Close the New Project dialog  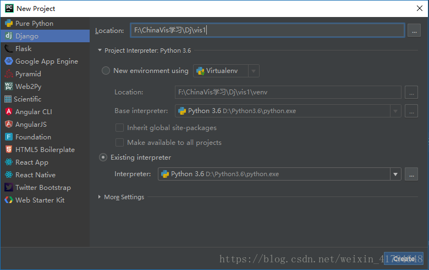[x=420, y=8]
